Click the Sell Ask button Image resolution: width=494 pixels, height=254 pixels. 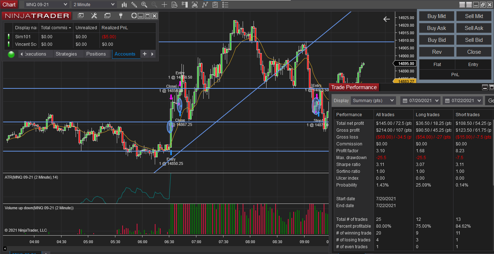(x=474, y=28)
